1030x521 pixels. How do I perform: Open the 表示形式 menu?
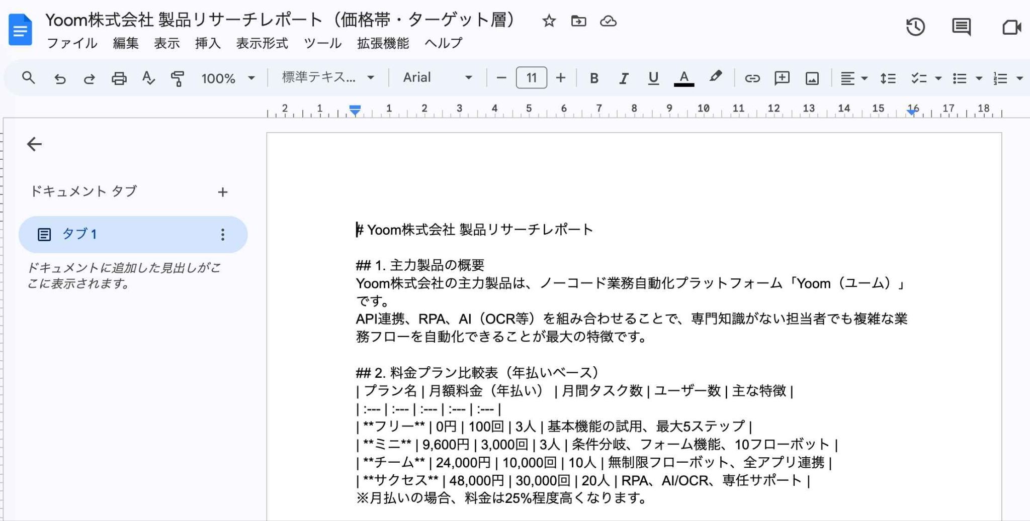pyautogui.click(x=262, y=43)
